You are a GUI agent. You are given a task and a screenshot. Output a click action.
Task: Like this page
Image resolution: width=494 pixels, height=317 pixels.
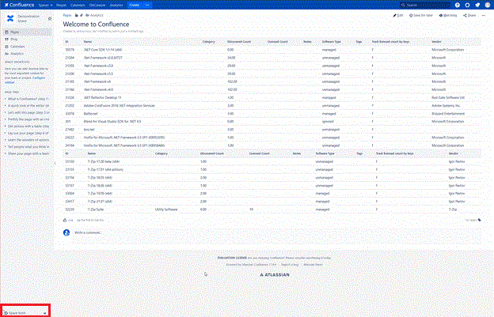tap(70, 220)
